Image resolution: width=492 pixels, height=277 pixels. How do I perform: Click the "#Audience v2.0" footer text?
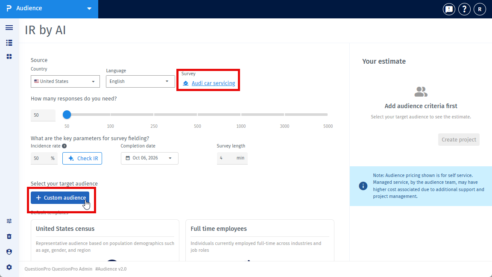pos(111,269)
